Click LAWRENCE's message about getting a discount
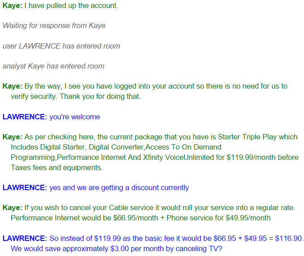Image resolution: width=304 pixels, height=256 pixels. point(119,187)
